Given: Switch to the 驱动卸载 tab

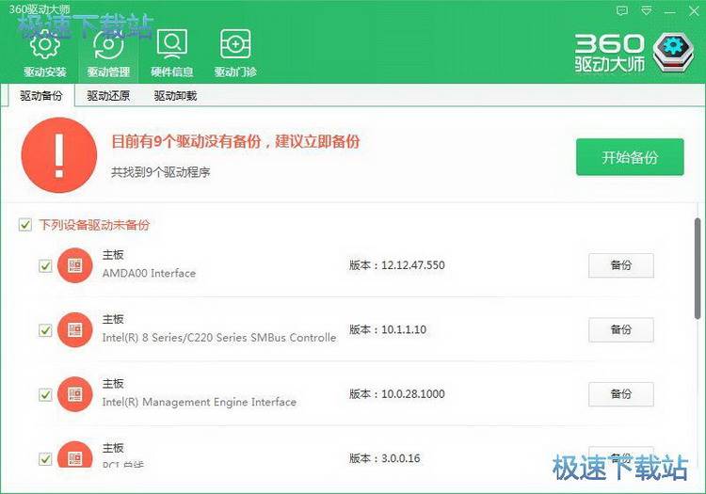Looking at the screenshot, I should (x=175, y=96).
